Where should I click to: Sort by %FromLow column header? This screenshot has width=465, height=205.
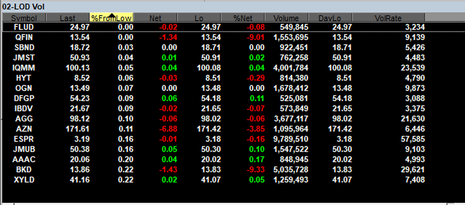pos(112,18)
